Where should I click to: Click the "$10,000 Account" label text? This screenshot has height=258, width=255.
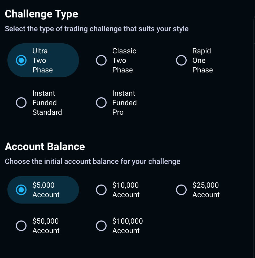point(126,190)
